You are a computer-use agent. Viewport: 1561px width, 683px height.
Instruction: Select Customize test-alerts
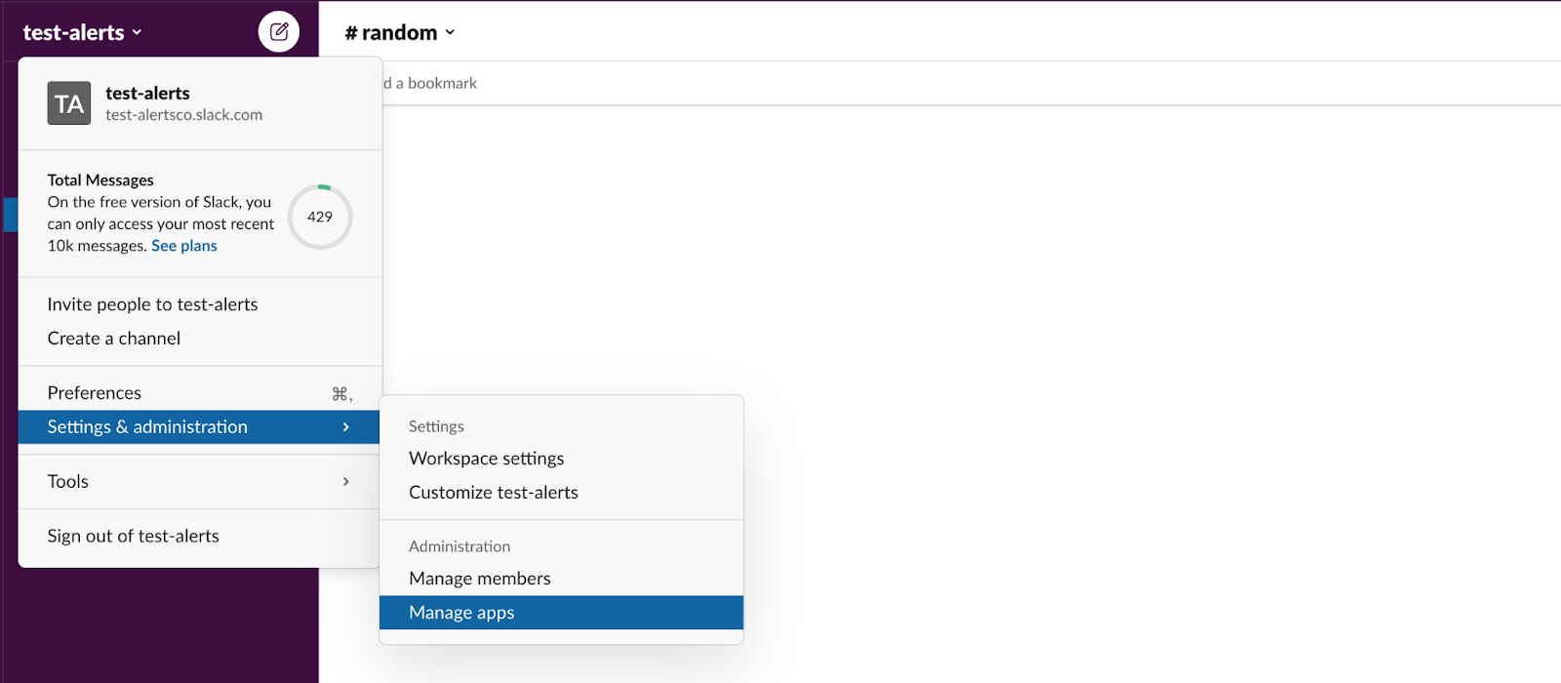494,493
